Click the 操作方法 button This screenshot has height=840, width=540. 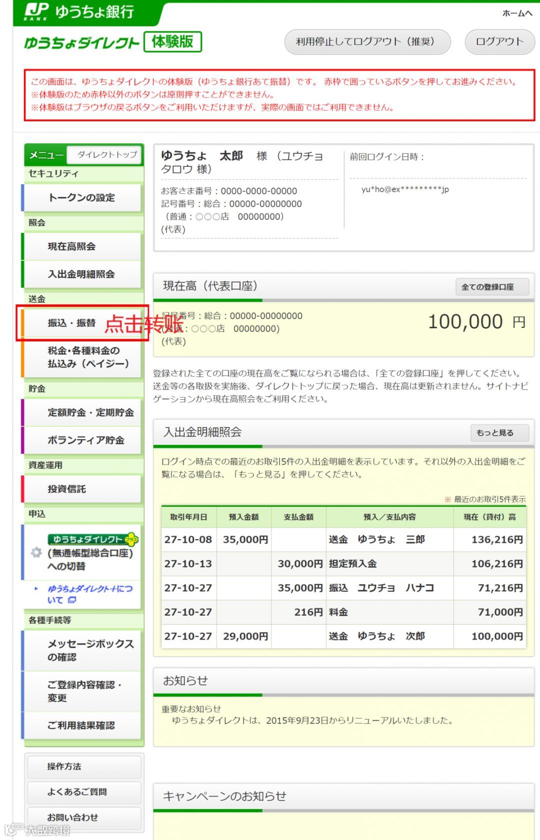(x=84, y=767)
